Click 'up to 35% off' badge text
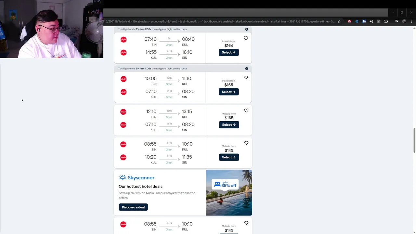This screenshot has height=234, width=416. (229, 184)
